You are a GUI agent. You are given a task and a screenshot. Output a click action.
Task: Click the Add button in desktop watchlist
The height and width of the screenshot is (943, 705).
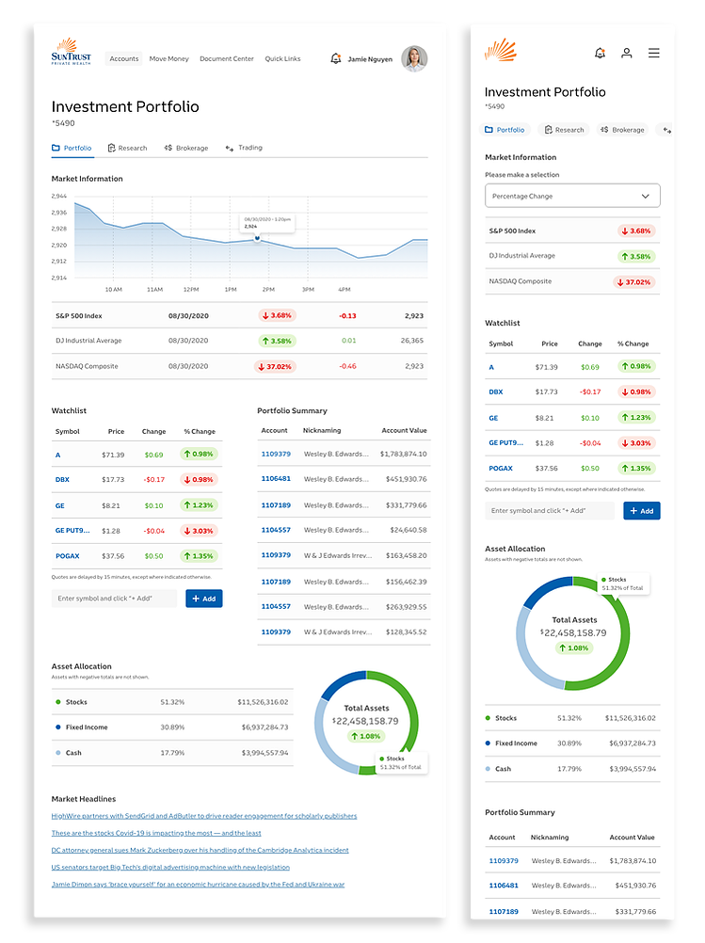coord(204,599)
